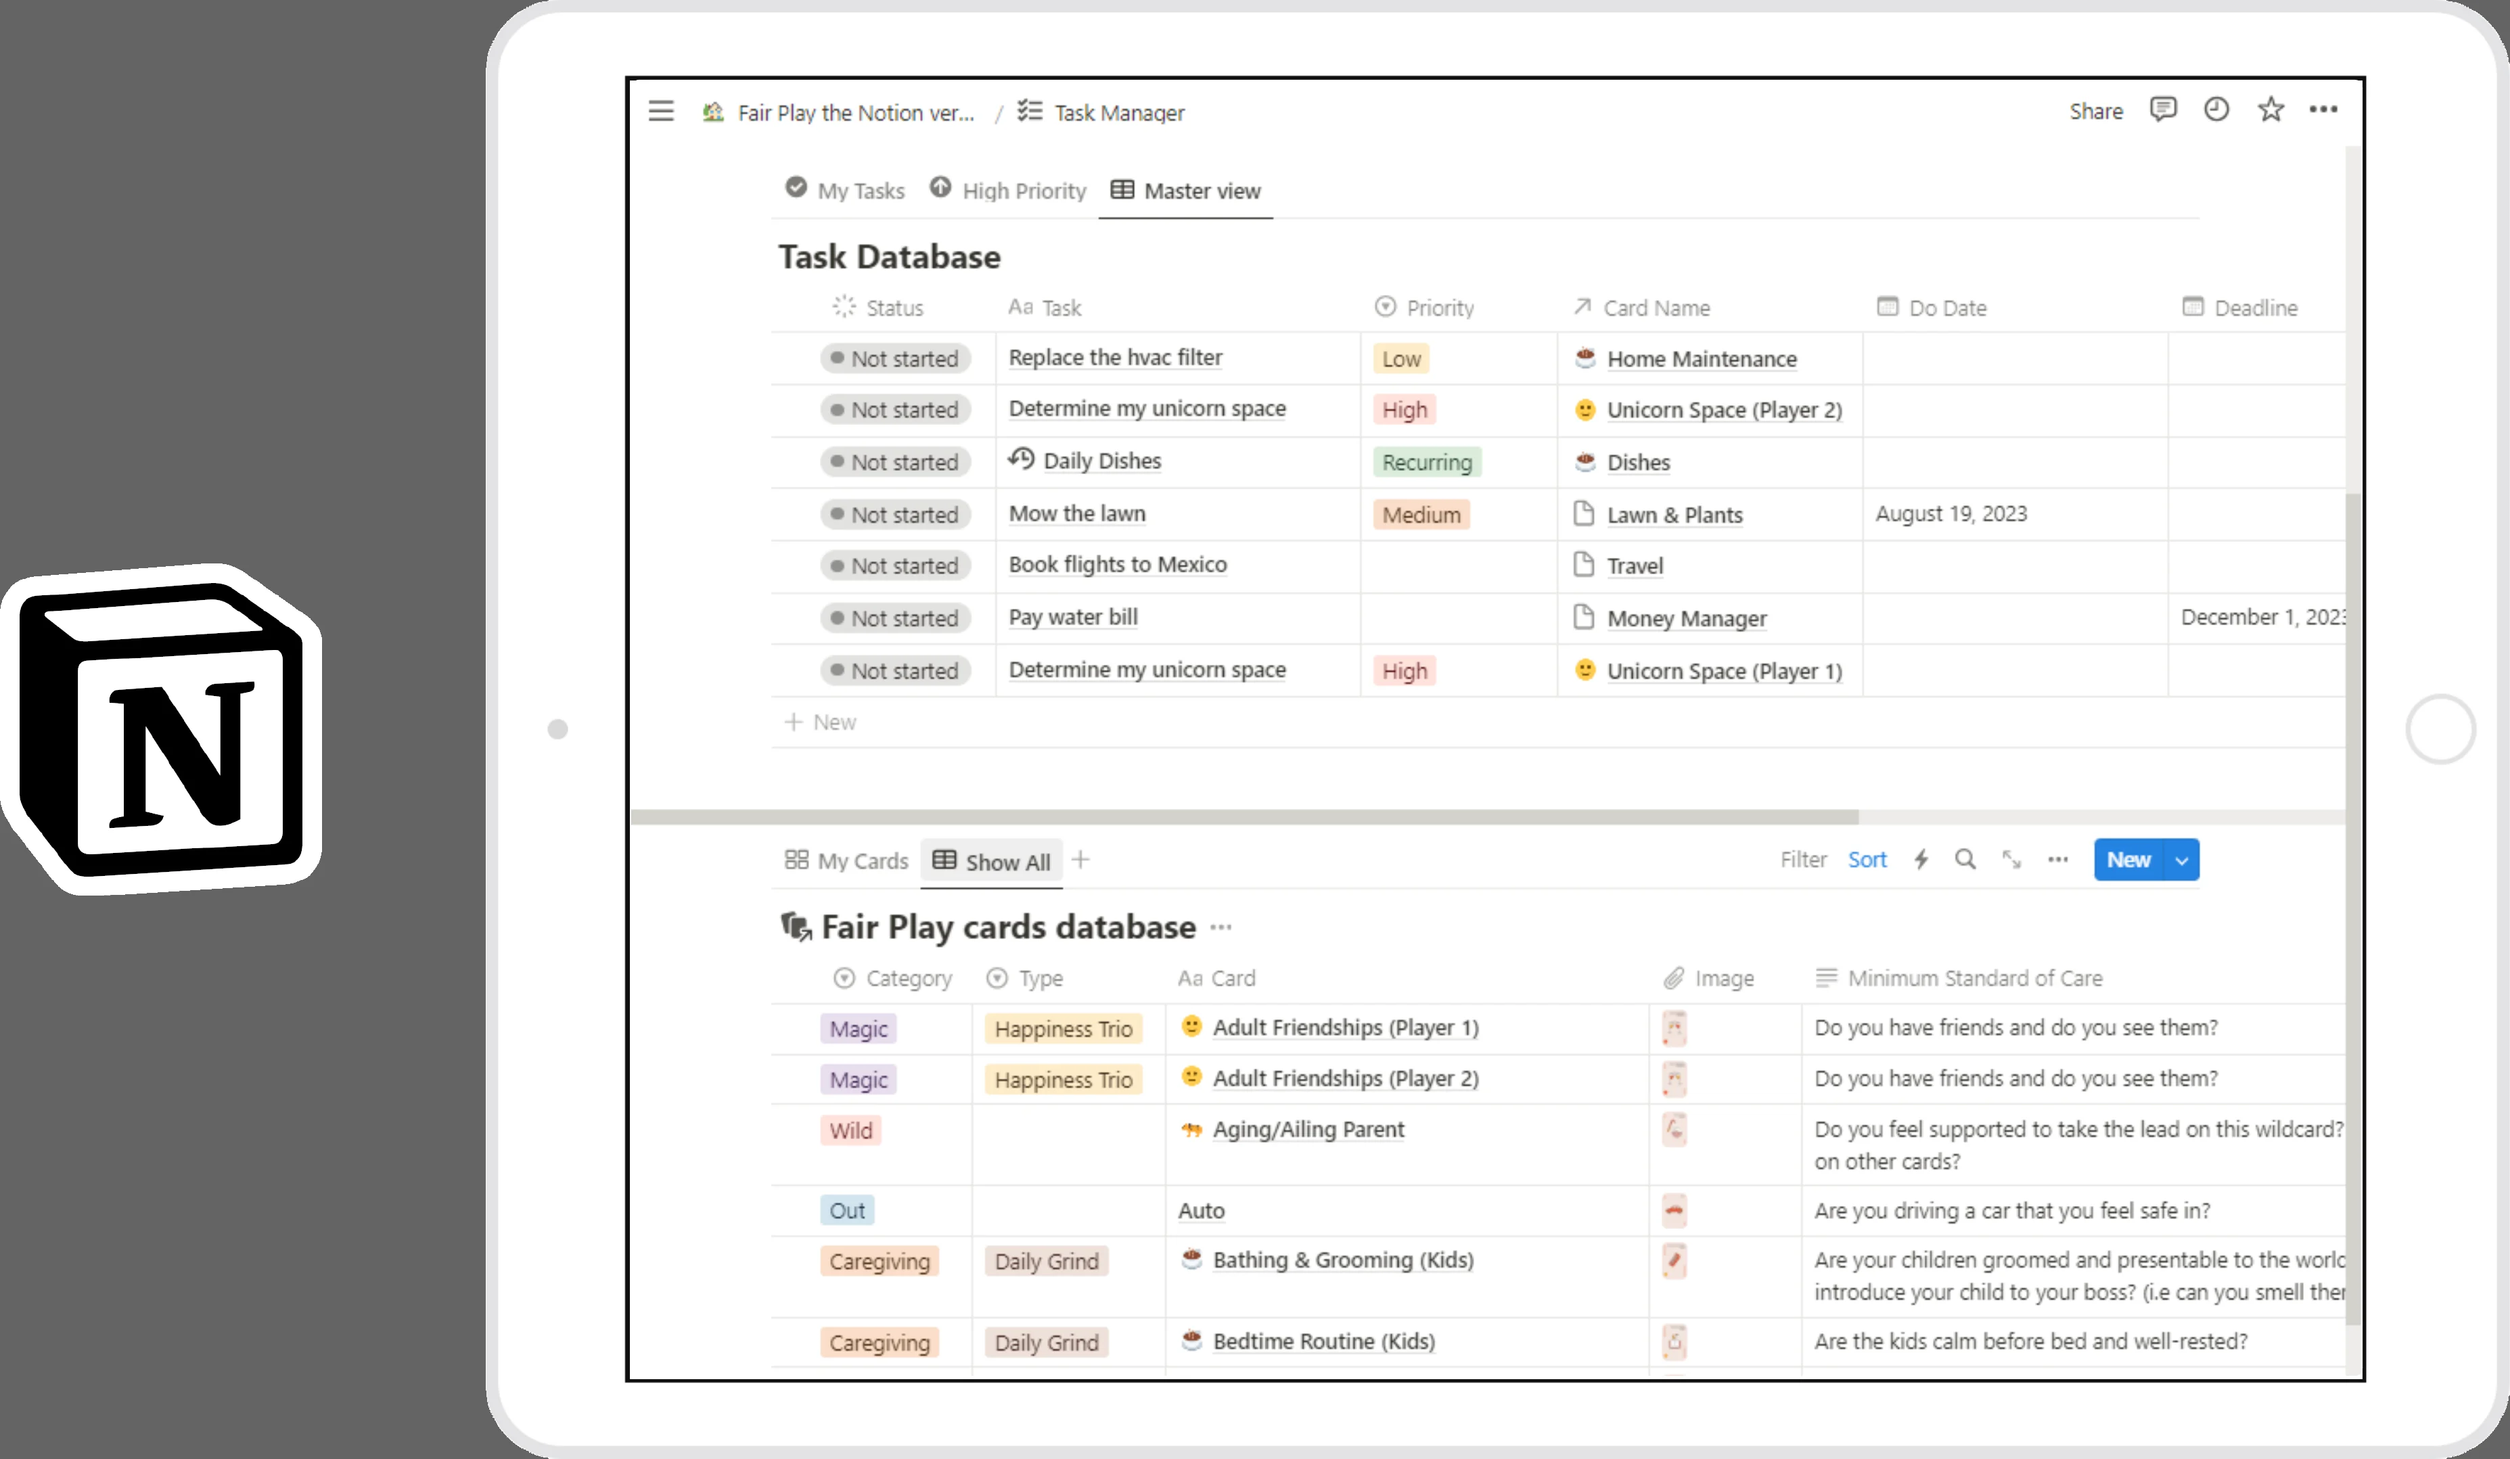2510x1459 pixels.
Task: Open the comments icon in top bar
Action: (x=2162, y=110)
